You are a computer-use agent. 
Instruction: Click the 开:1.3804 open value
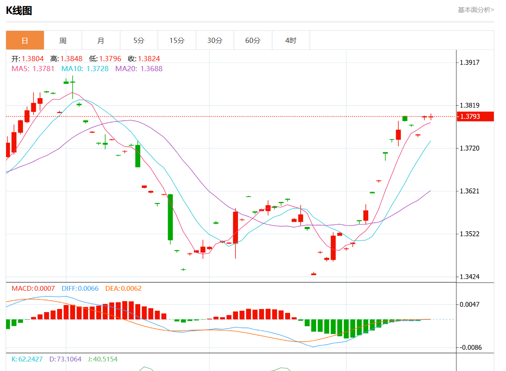coord(27,59)
